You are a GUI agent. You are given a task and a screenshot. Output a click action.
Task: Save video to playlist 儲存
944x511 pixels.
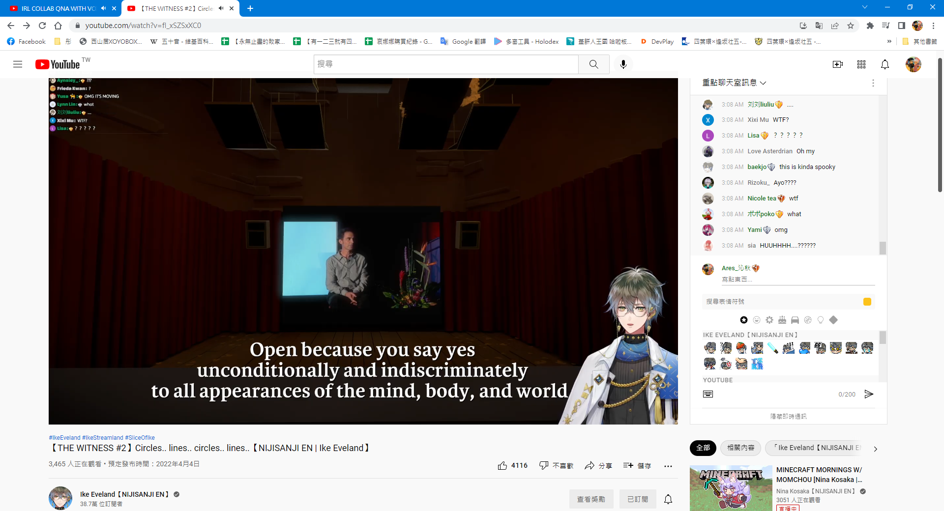(637, 465)
